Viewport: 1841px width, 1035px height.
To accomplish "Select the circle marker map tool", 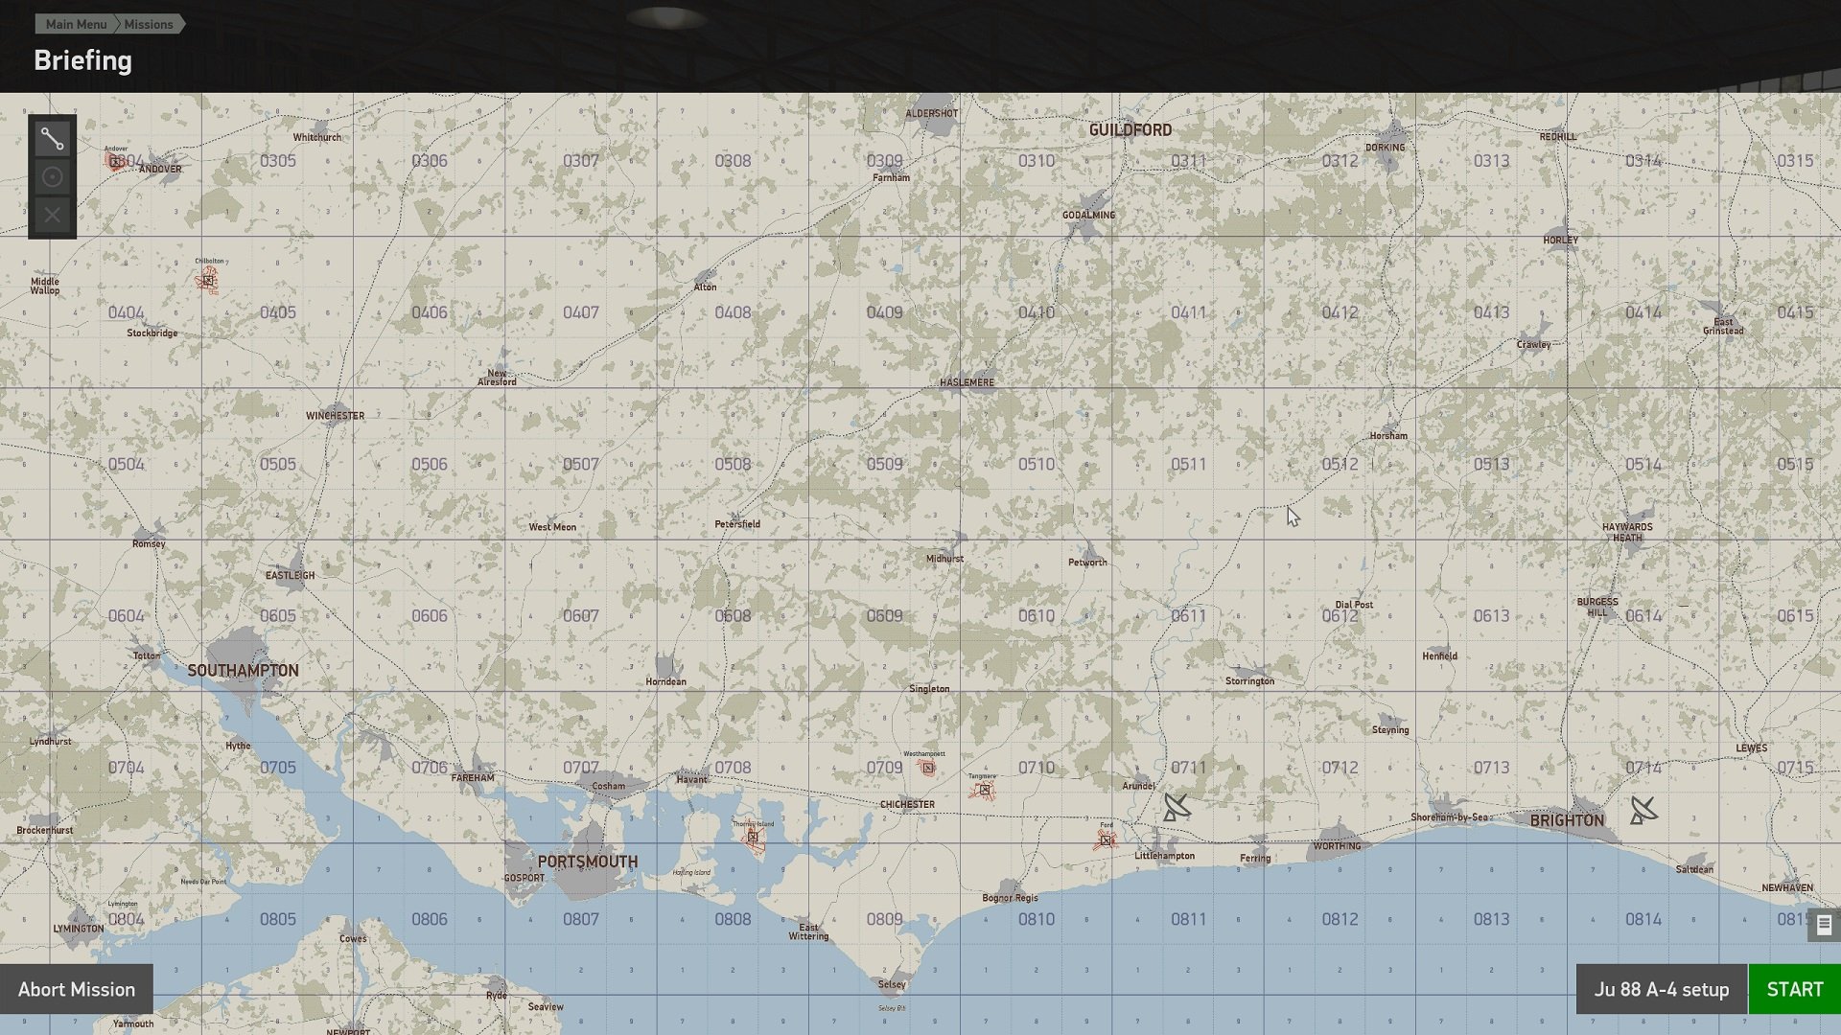I will (x=52, y=177).
